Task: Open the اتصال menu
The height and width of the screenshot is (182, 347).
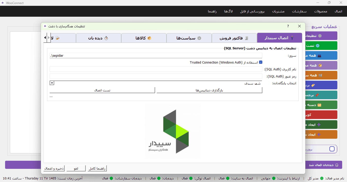Action: coord(338,11)
